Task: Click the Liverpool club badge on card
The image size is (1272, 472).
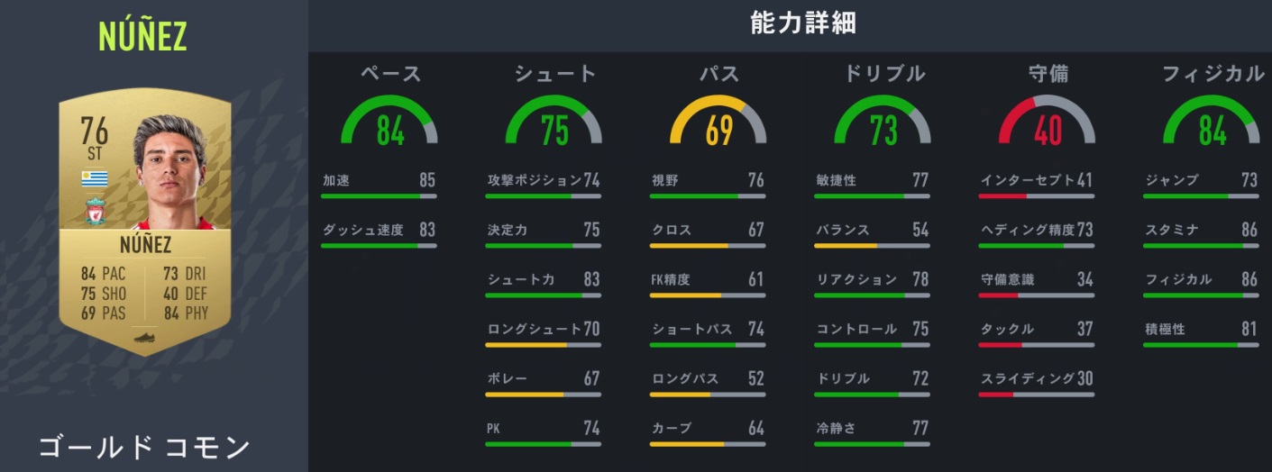Action: click(95, 211)
